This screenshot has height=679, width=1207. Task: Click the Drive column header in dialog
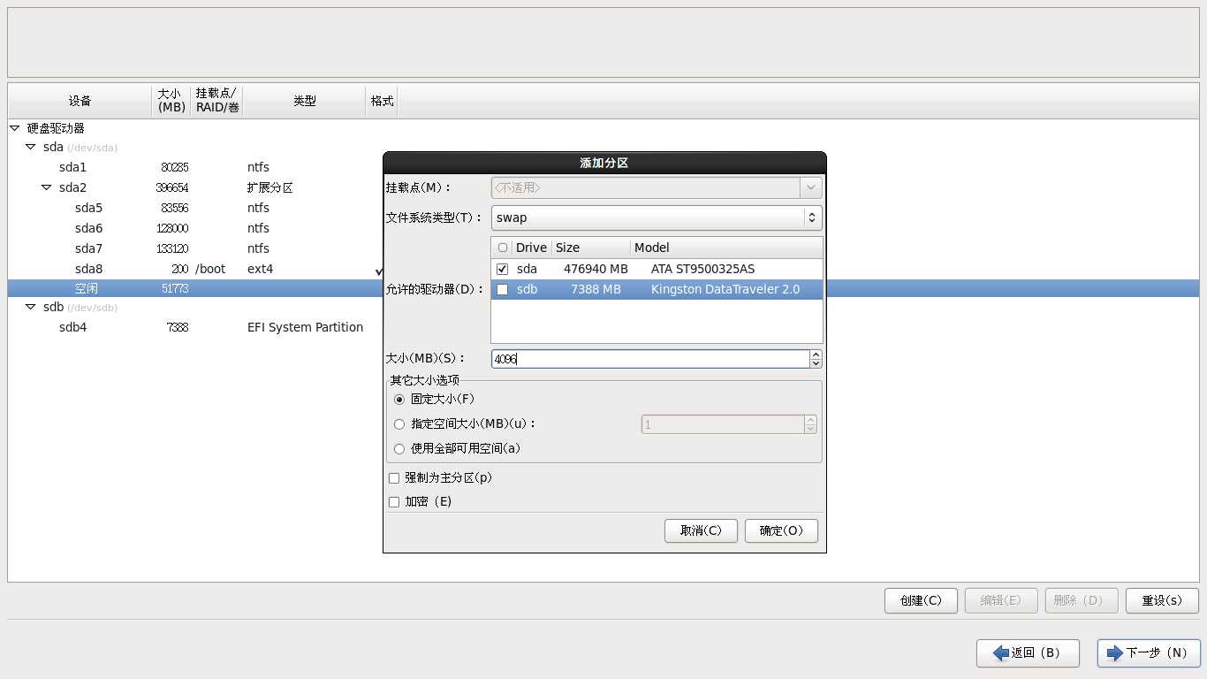click(x=532, y=248)
